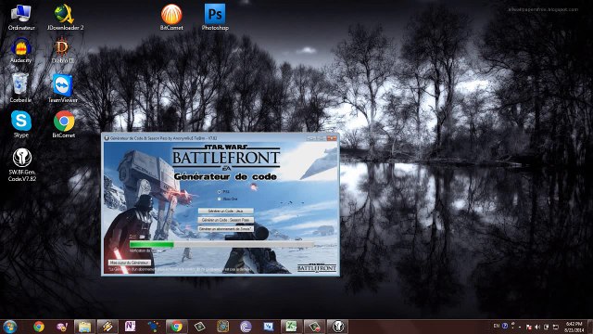Screen dimensions: 593x334
Task: Open Skype desktop shortcut
Action: point(21,124)
